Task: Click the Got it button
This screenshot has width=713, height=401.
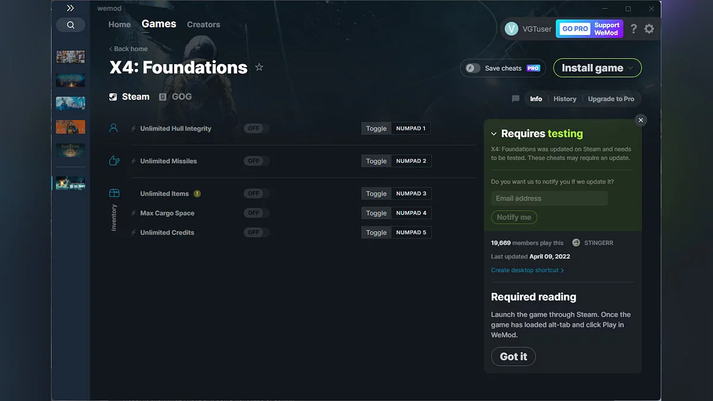Action: tap(513, 356)
